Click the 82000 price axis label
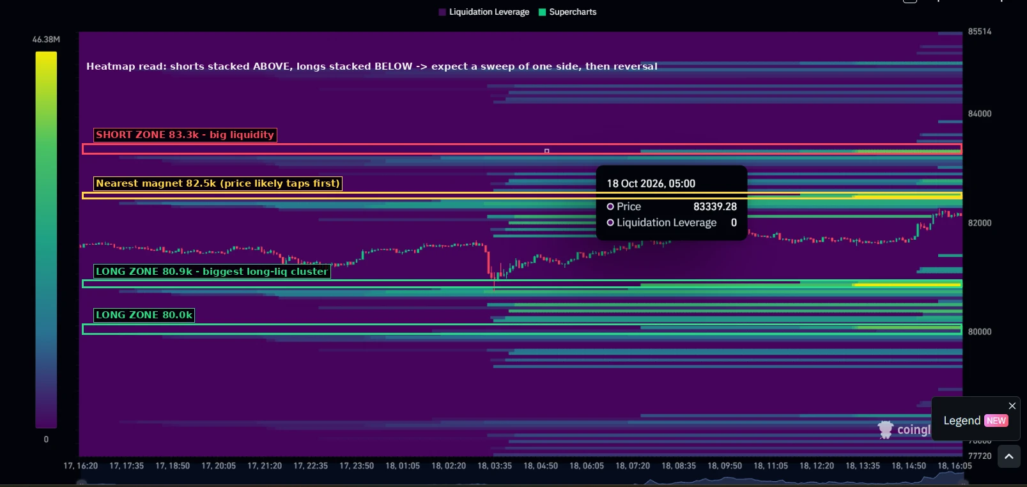This screenshot has height=487, width=1027. pyautogui.click(x=980, y=223)
